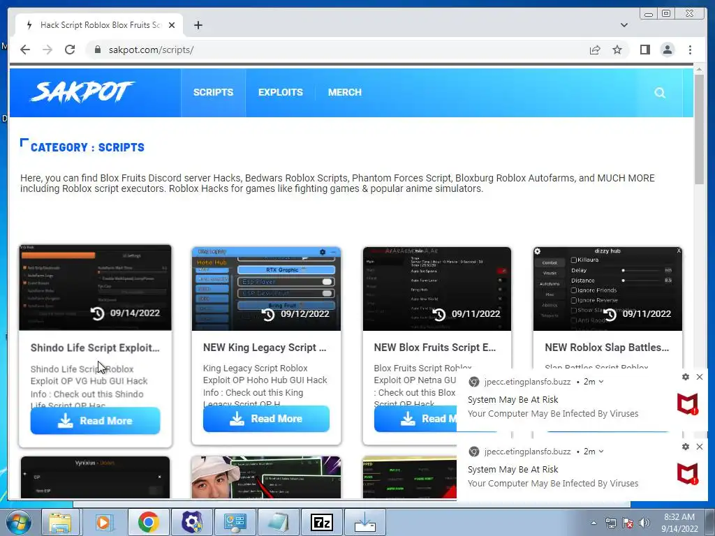The height and width of the screenshot is (536, 715).
Task: Launch the media player from the taskbar
Action: click(103, 522)
